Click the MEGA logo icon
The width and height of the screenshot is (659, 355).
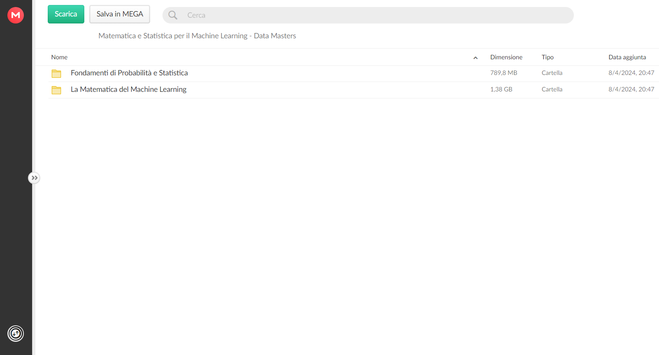click(16, 15)
